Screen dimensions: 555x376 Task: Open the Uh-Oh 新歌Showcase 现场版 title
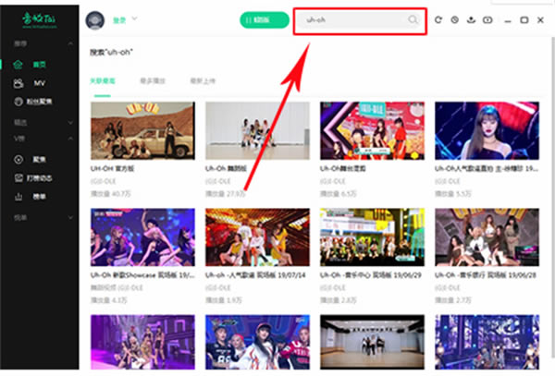click(x=142, y=275)
